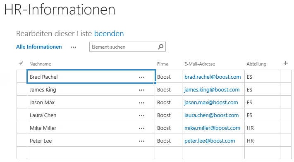Open views ellipsis next to Alle Informationen
Screen dimensions: 294x162
73,47
